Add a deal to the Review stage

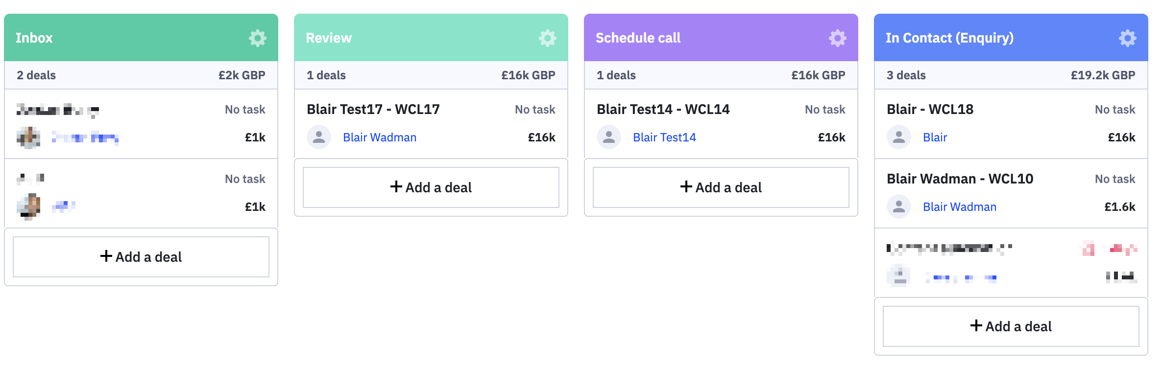[431, 187]
